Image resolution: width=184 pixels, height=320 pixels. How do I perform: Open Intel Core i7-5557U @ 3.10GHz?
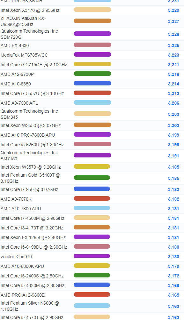click(32, 93)
